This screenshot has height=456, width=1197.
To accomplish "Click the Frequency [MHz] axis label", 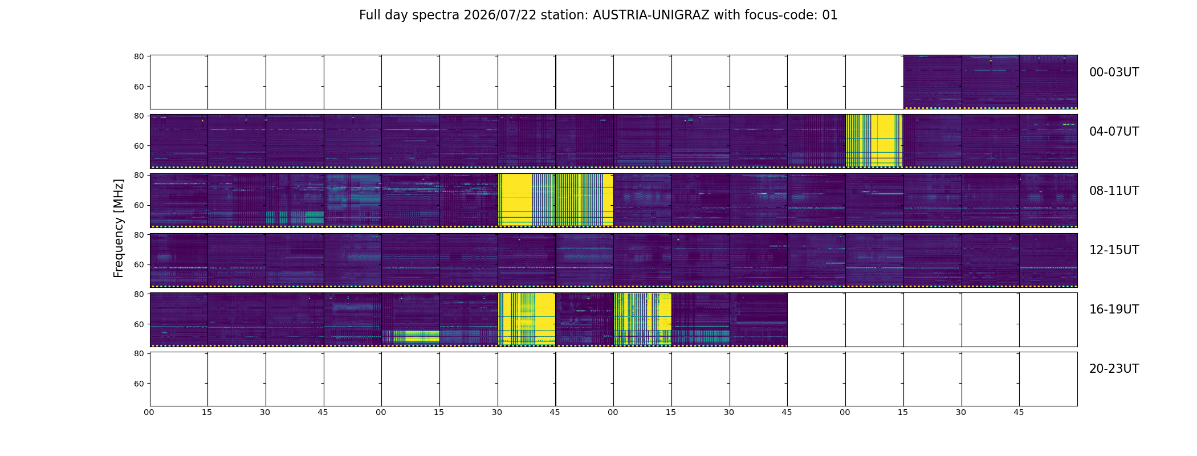I will coord(119,228).
